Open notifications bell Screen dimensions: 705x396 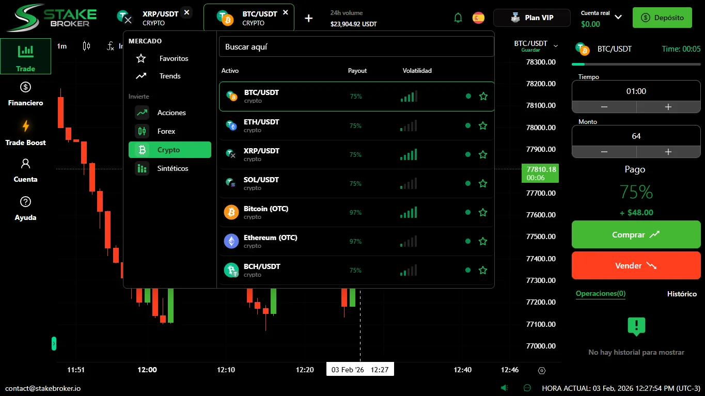[458, 18]
